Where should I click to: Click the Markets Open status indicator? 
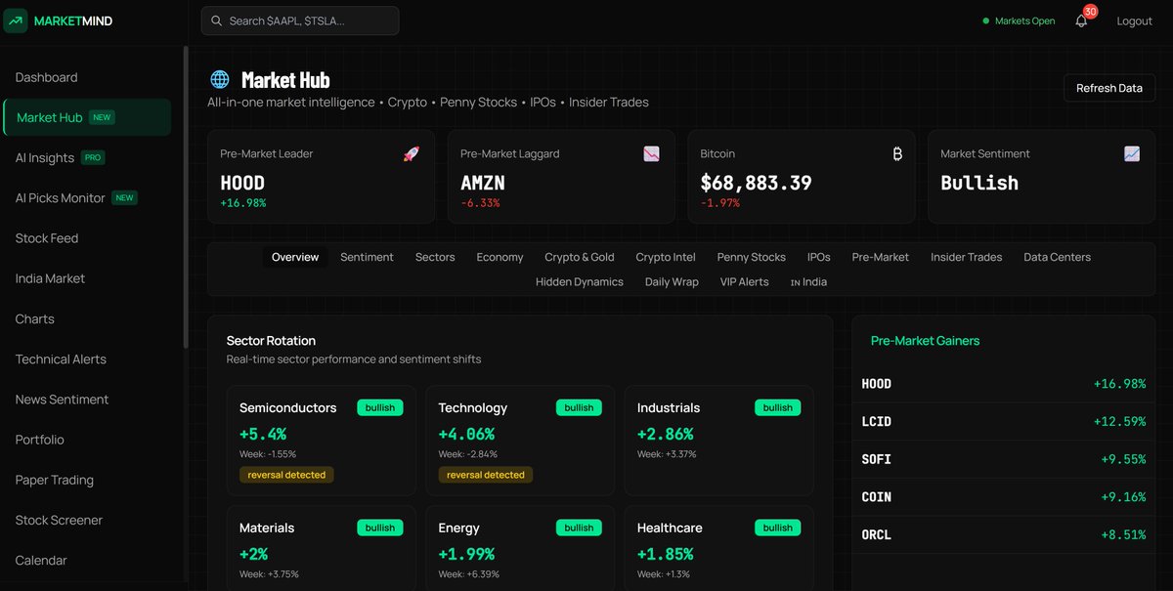coord(1019,21)
